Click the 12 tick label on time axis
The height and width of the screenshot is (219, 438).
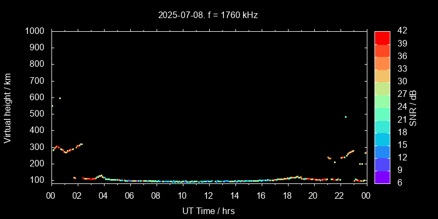pos(209,195)
